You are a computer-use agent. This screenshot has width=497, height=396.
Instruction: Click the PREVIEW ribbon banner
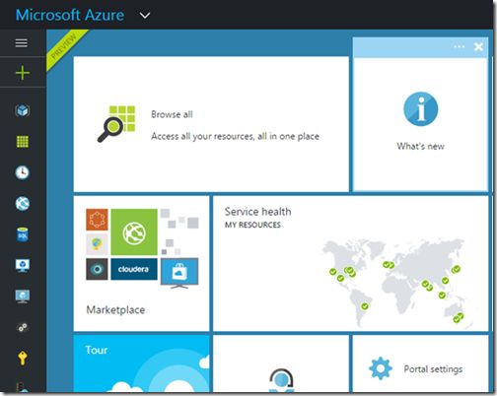point(66,48)
